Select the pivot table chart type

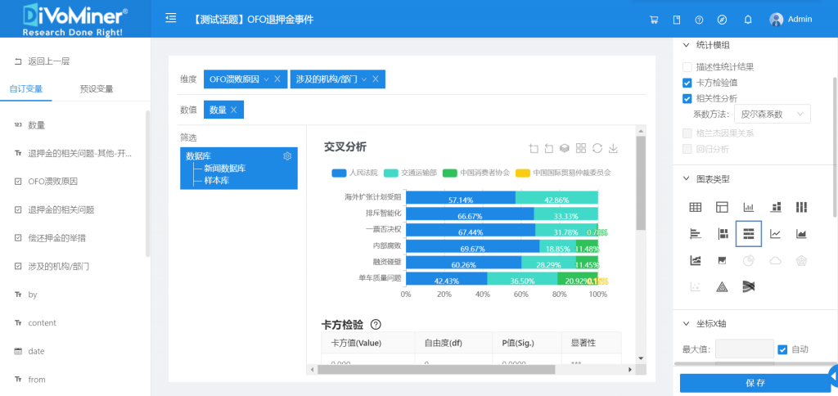coord(722,207)
